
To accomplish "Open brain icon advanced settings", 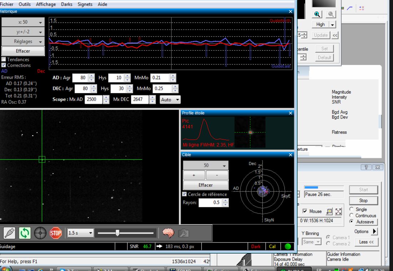I will tap(168, 233).
